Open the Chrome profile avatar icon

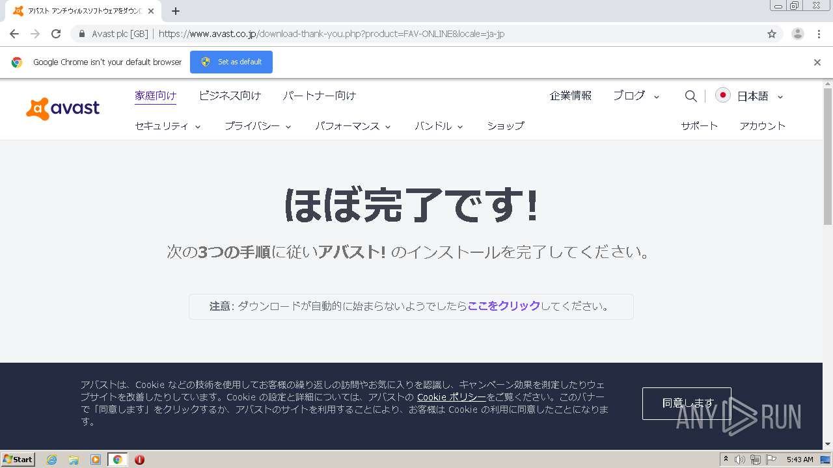click(x=798, y=34)
